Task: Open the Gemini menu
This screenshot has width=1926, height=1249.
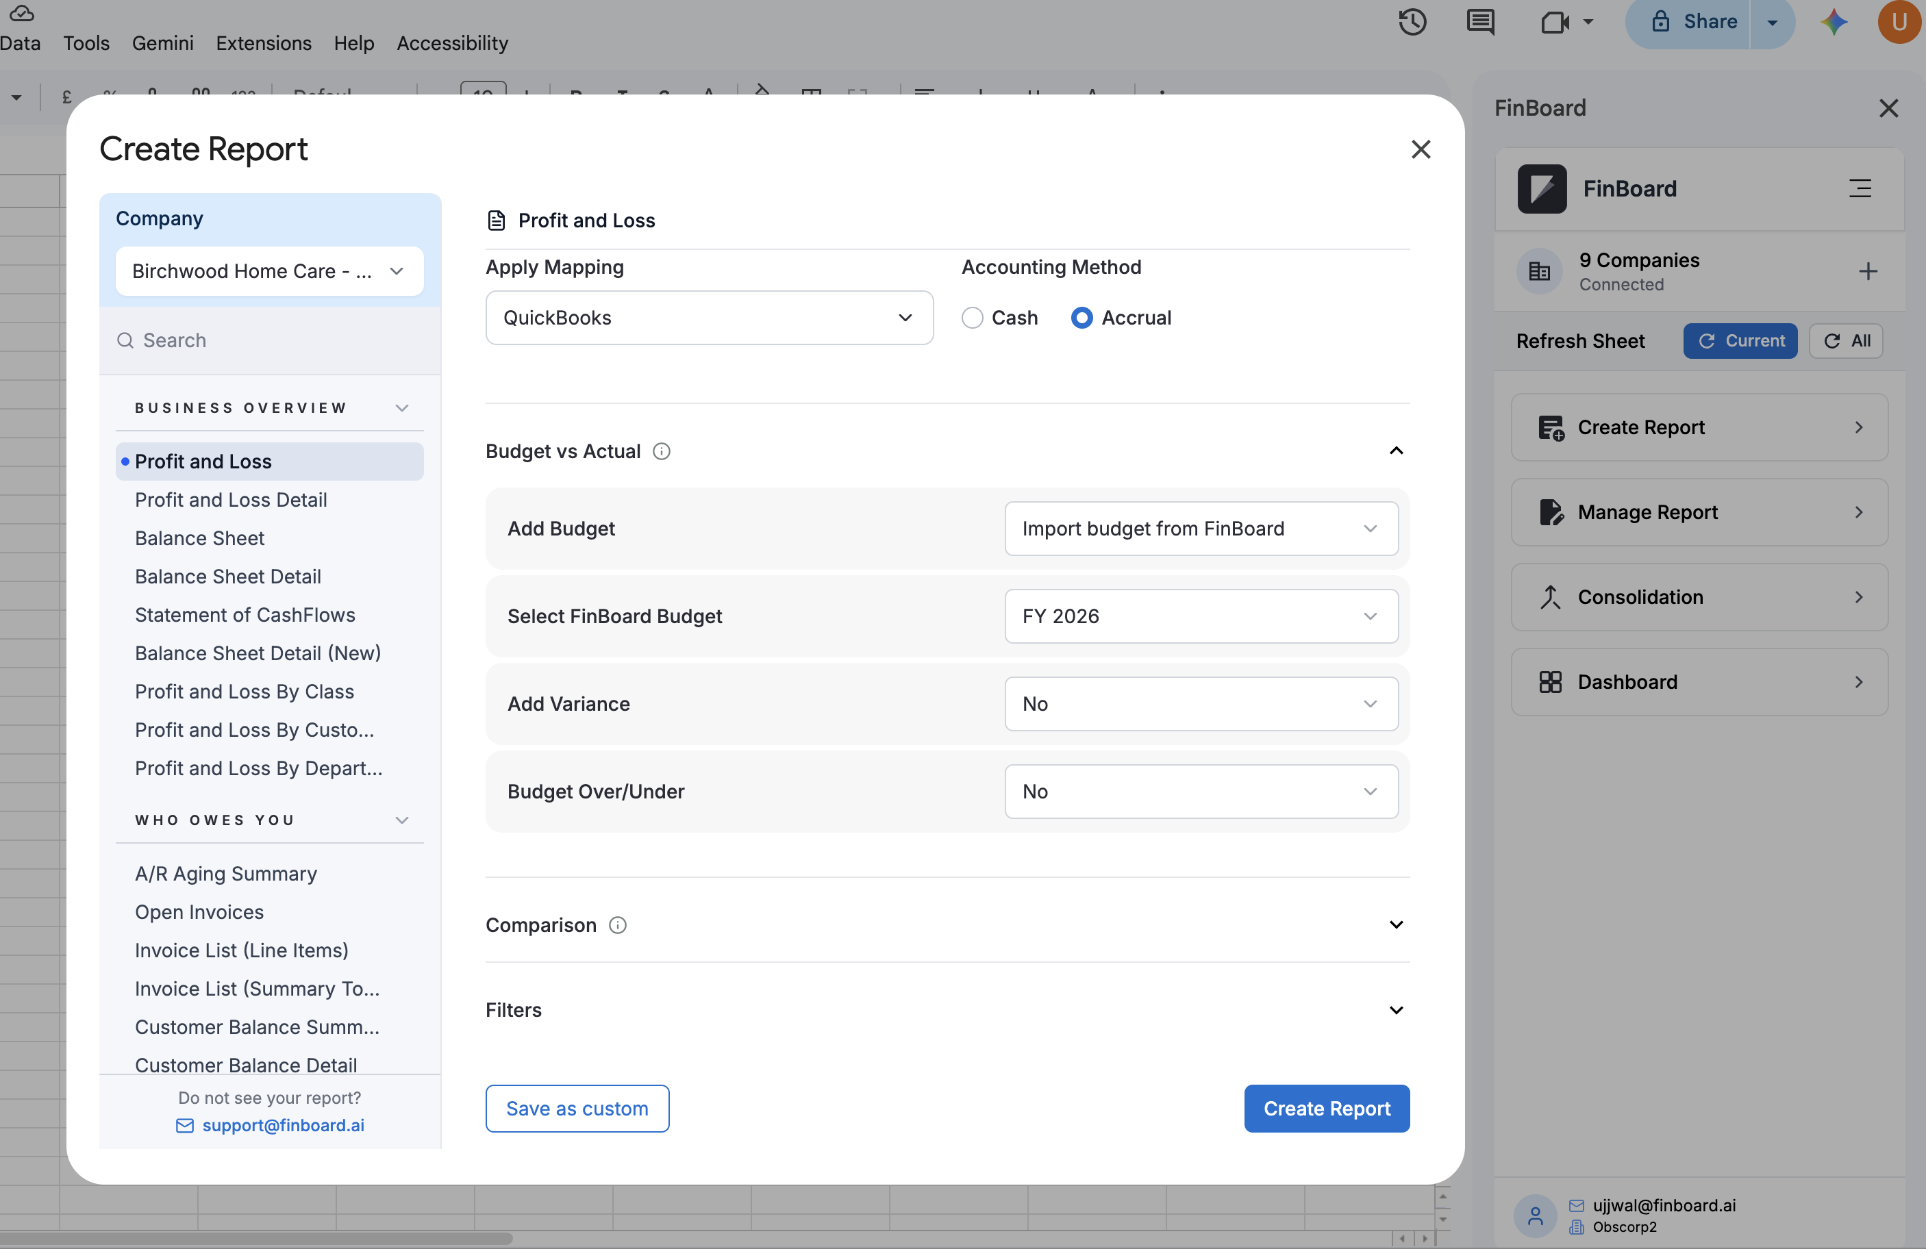Action: (x=162, y=43)
